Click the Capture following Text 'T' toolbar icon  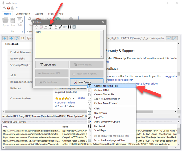(50, 27)
